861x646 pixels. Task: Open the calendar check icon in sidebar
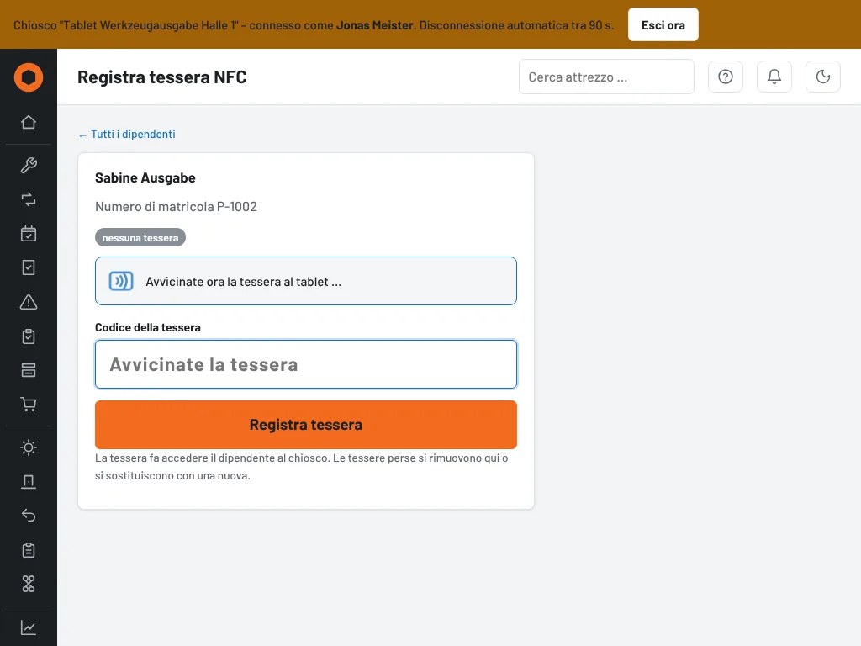point(29,234)
